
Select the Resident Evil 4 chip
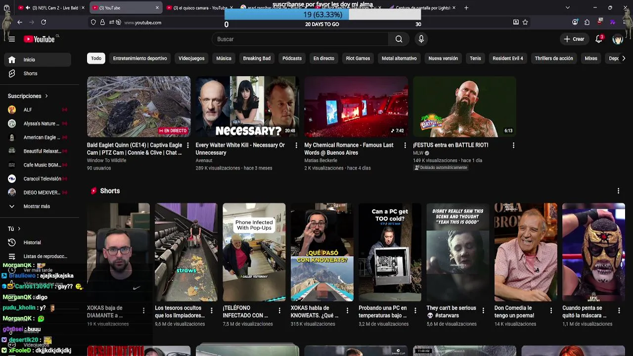coord(508,58)
